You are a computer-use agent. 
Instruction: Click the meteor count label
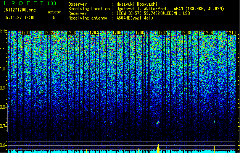pyautogui.click(x=54, y=12)
